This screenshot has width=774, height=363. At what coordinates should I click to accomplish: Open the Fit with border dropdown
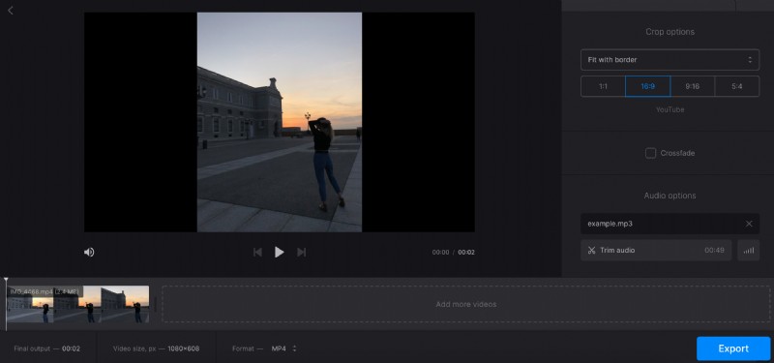click(x=670, y=60)
